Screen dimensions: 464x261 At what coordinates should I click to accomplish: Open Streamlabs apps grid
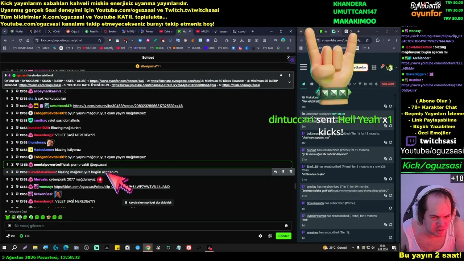click(x=374, y=67)
